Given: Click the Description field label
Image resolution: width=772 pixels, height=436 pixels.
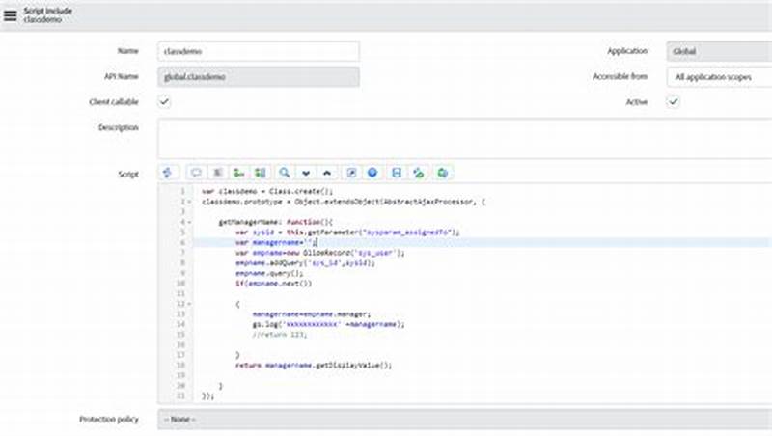Looking at the screenshot, I should tap(119, 128).
